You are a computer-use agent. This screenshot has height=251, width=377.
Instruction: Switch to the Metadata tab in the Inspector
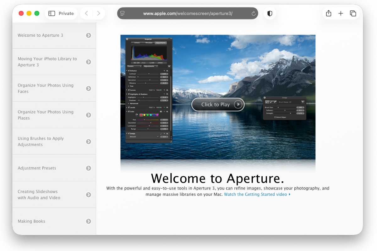149,43
